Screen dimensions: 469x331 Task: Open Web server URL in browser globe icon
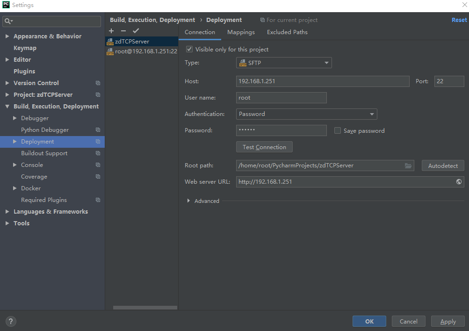click(459, 182)
